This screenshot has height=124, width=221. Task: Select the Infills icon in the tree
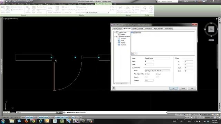119,41
